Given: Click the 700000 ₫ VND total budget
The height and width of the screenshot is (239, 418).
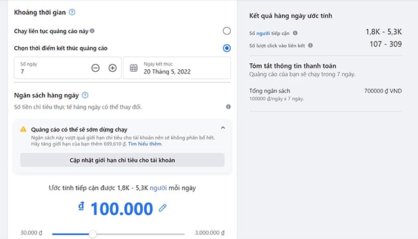Looking at the screenshot, I should click(383, 91).
